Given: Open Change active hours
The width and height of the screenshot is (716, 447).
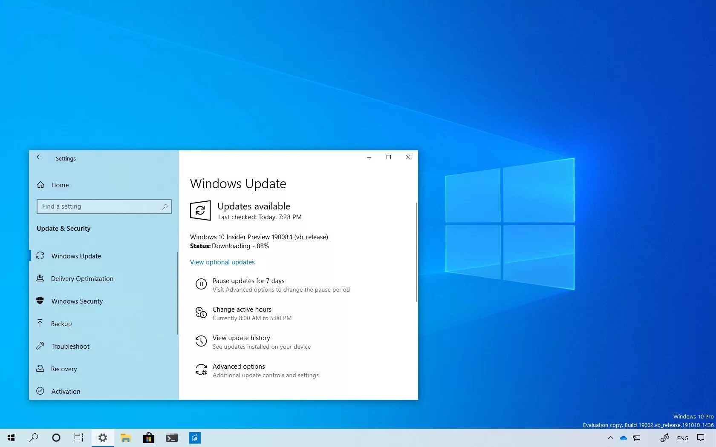Looking at the screenshot, I should point(242,309).
